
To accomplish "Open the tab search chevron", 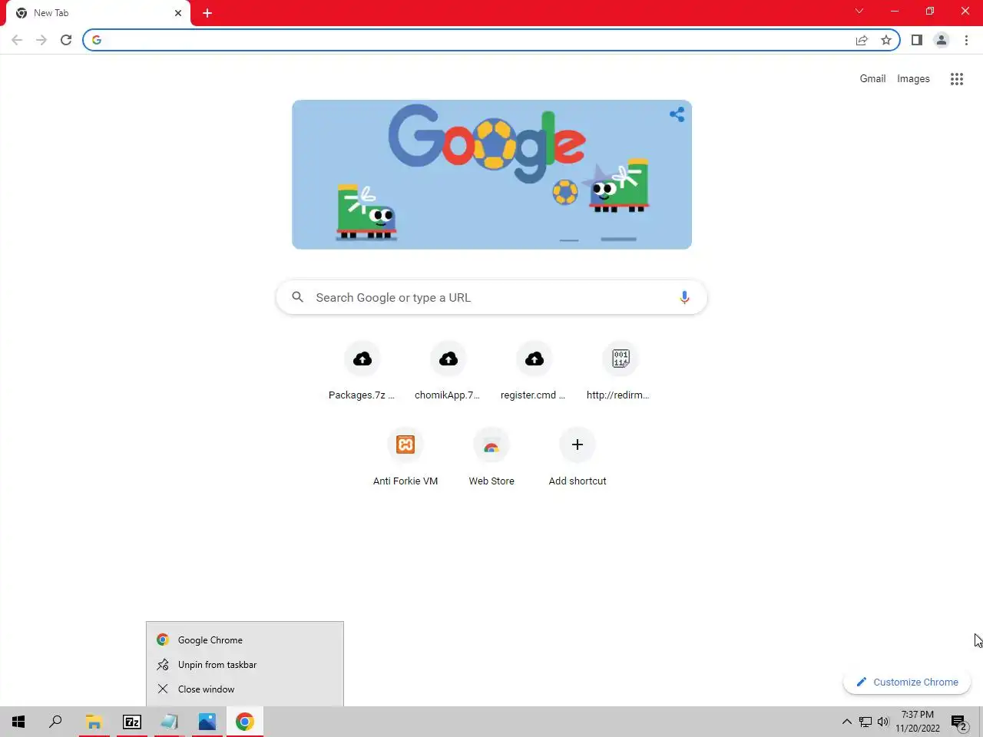I will pos(859,11).
